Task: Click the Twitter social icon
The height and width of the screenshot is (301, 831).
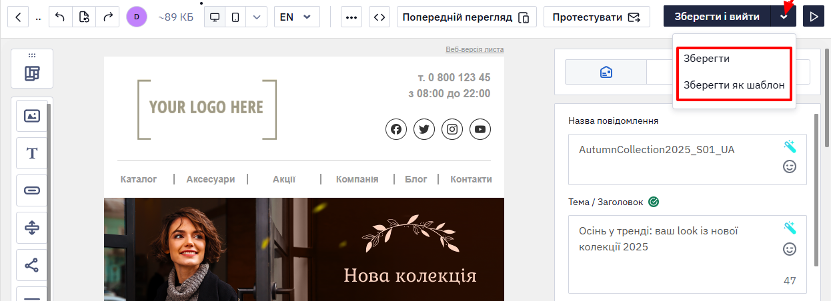Action: tap(424, 129)
